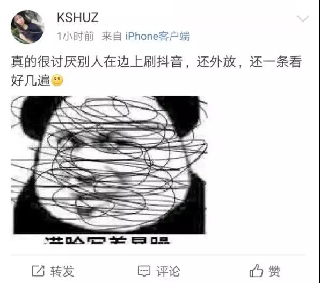Tap the KSHUZ username
Screen dimensions: 320x283
click(x=78, y=18)
